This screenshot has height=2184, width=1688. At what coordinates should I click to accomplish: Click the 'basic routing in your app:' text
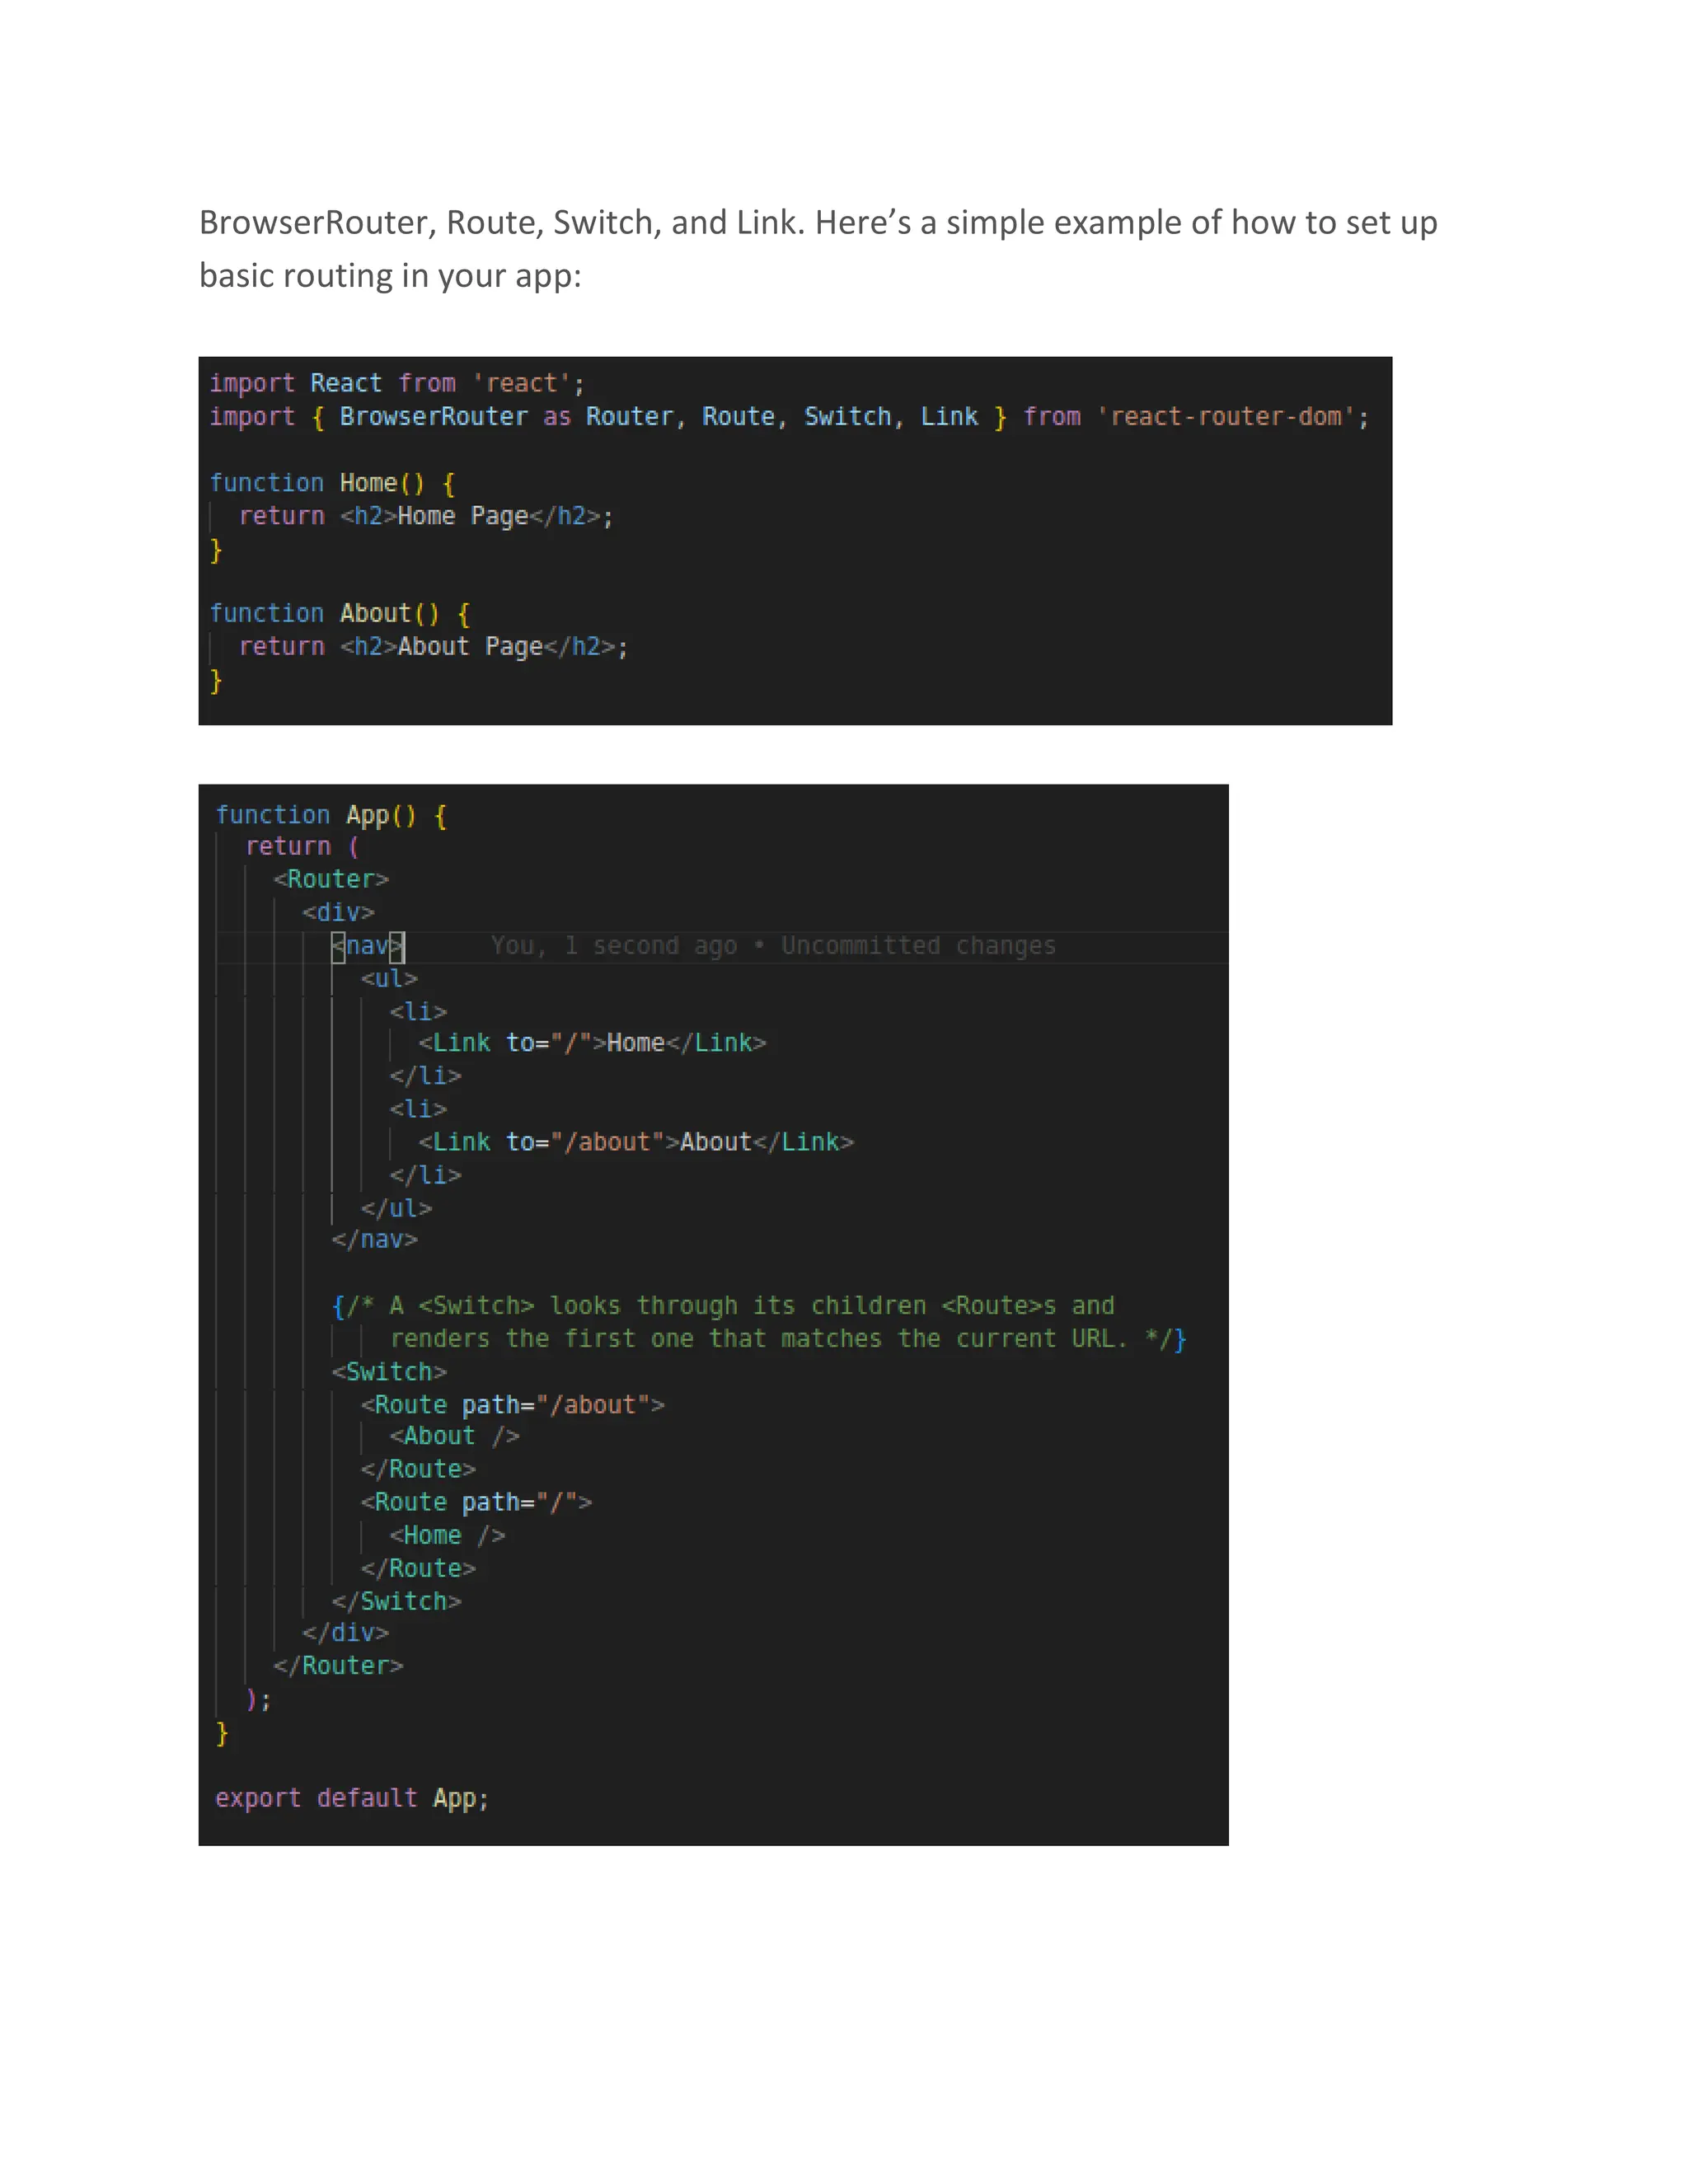click(x=390, y=275)
